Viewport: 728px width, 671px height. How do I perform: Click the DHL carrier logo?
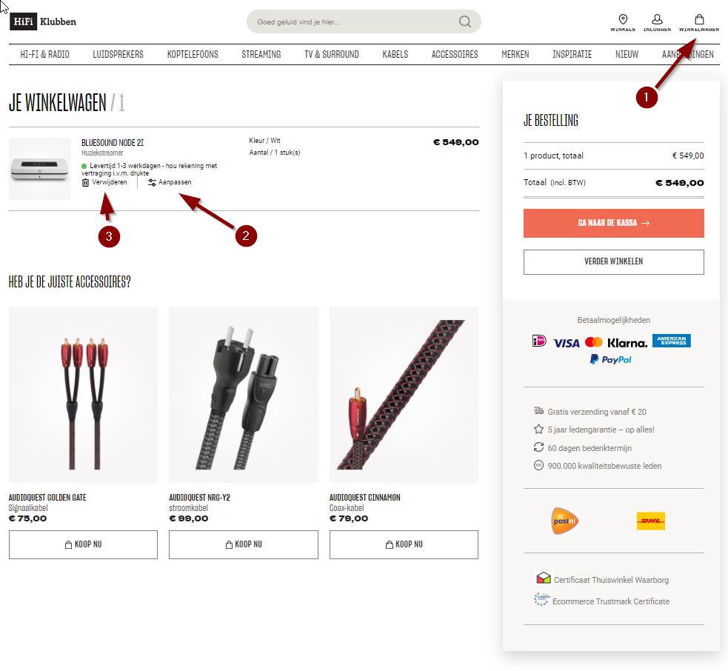[650, 521]
